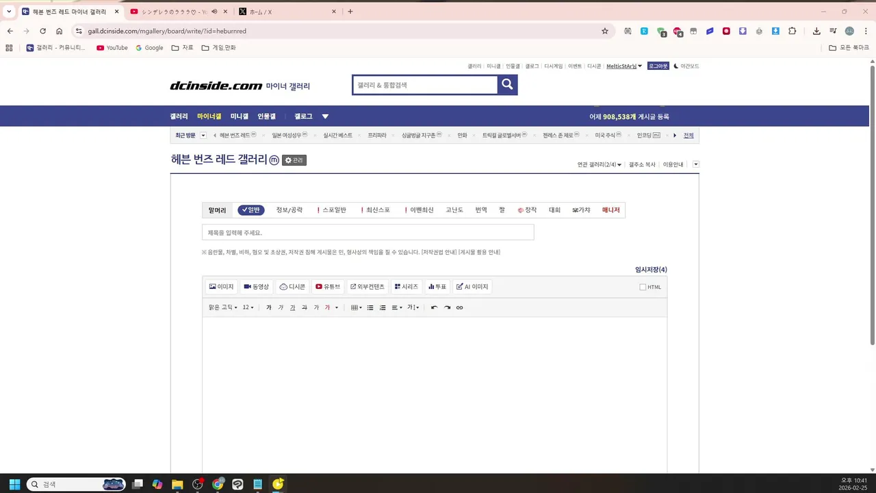The height and width of the screenshot is (493, 876).
Task: Click the post title input field
Action: (368, 233)
